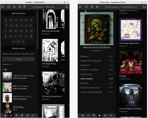Select index letter B
Image resolution: width=148 pixels, height=118 pixels.
[11, 20]
